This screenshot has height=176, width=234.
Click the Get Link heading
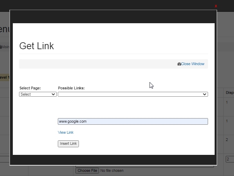pos(36,46)
